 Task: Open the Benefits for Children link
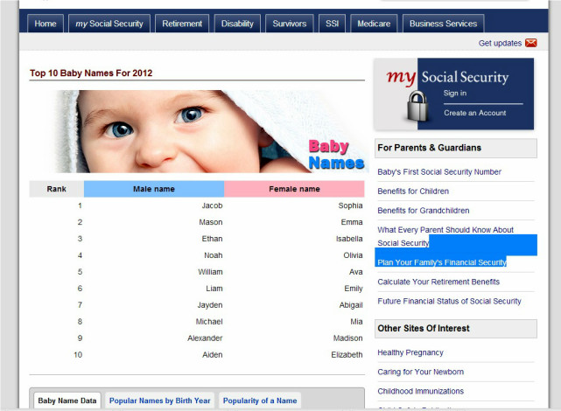(413, 192)
